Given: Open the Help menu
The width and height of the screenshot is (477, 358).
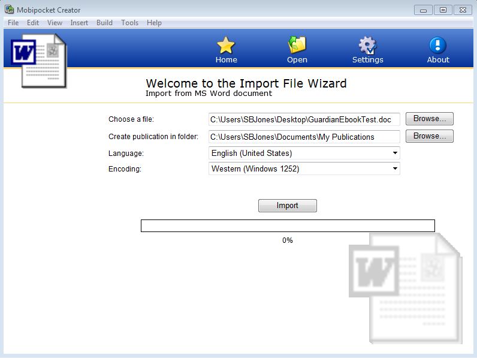Looking at the screenshot, I should point(154,23).
